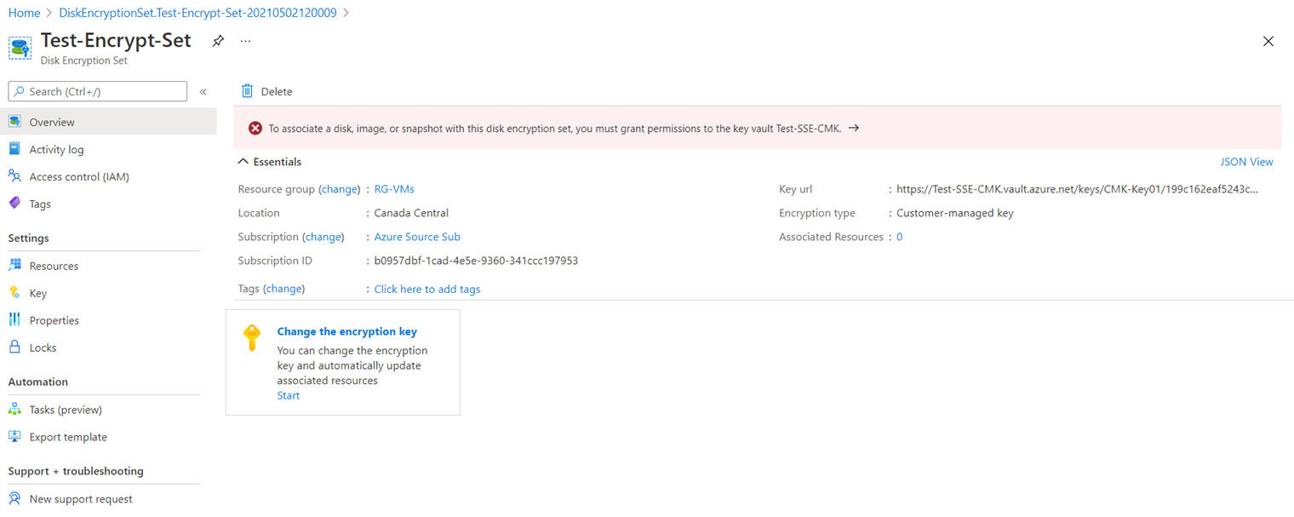1294x517 pixels.
Task: Click the New support request icon
Action: click(x=14, y=499)
